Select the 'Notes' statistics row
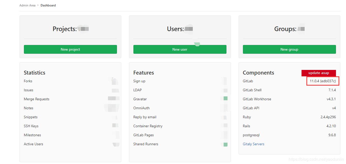This screenshot has width=346, height=164. pyautogui.click(x=70, y=108)
